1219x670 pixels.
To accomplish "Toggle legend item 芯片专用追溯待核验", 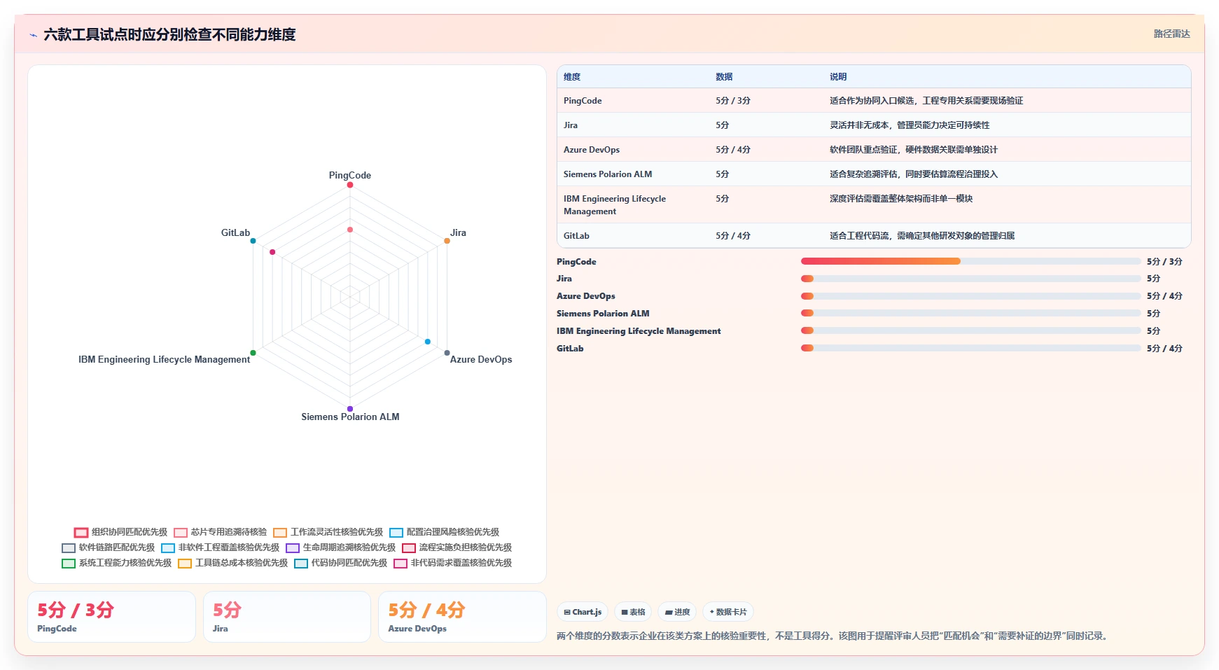I will point(220,532).
